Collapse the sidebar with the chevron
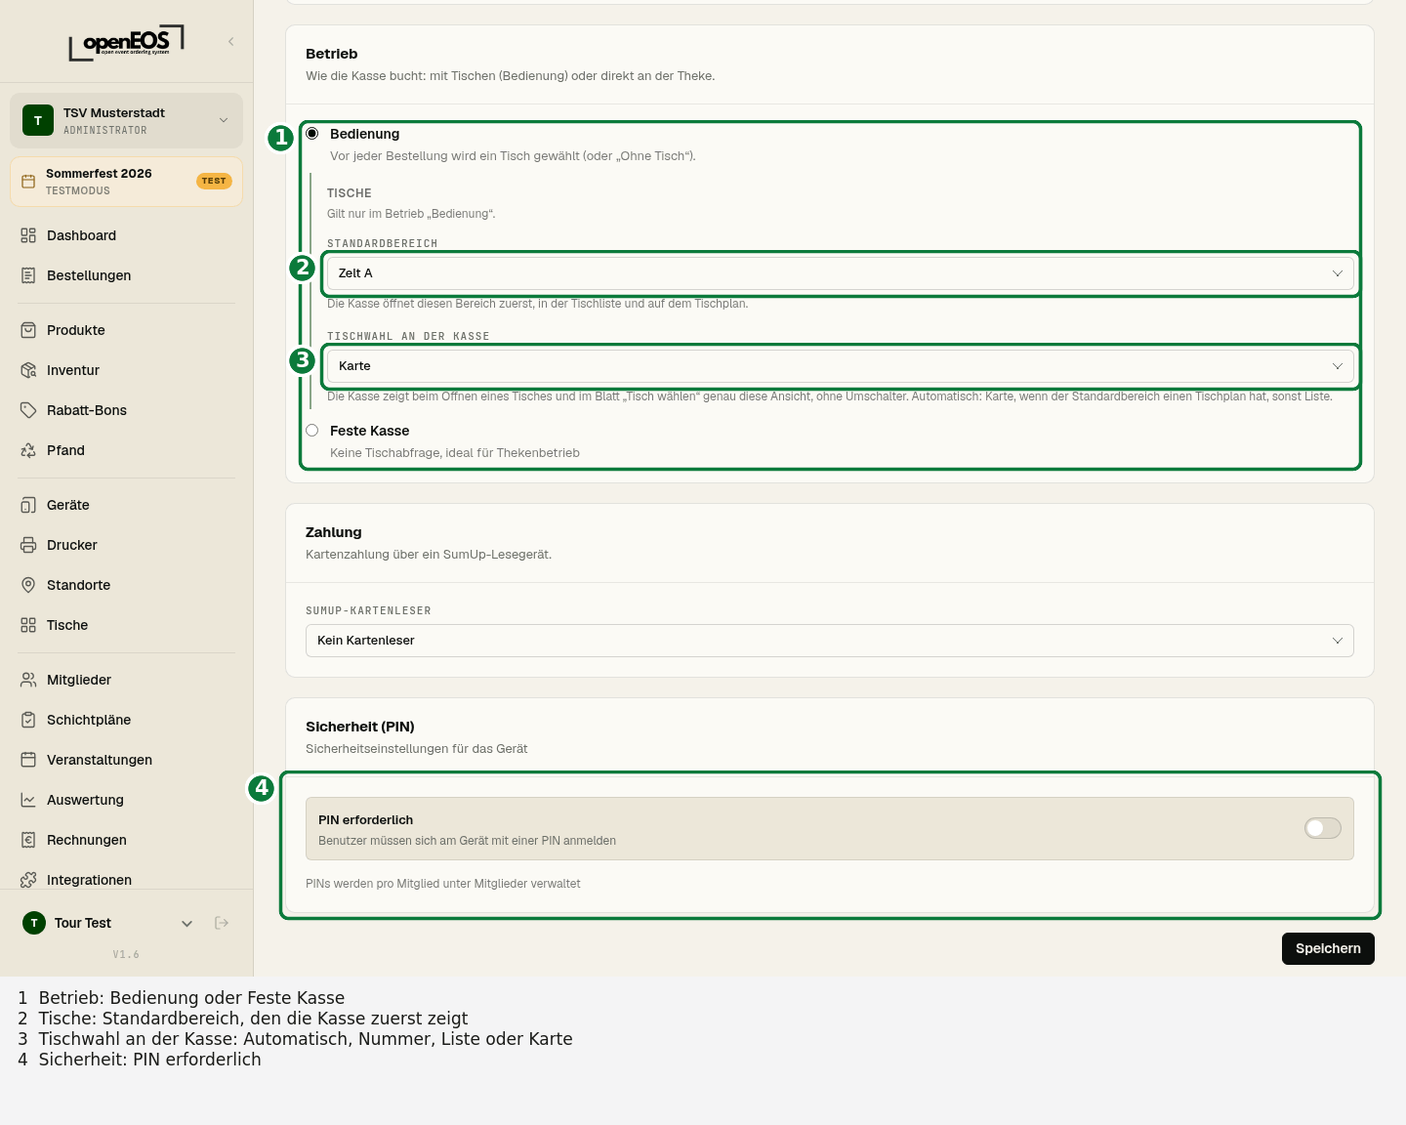Screen dimensions: 1406x1125 (x=231, y=41)
